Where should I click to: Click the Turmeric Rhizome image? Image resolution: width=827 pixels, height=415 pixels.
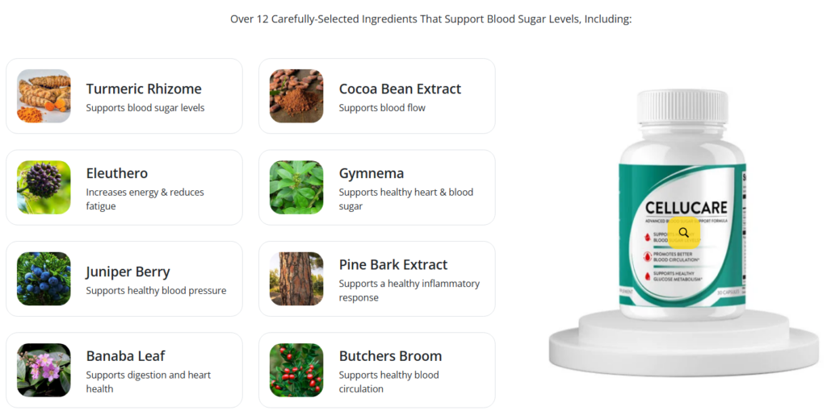pyautogui.click(x=44, y=96)
